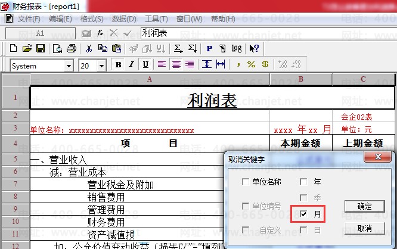Open the 文件(F) menu
Image resolution: width=397 pixels, height=249 pixels.
29,18
